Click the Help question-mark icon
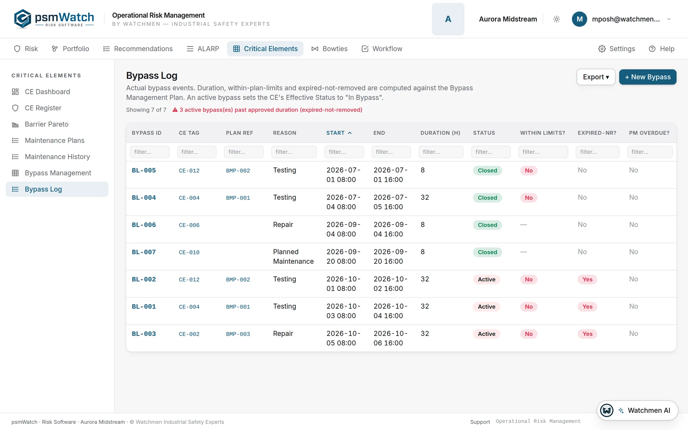688x430 pixels. click(652, 49)
